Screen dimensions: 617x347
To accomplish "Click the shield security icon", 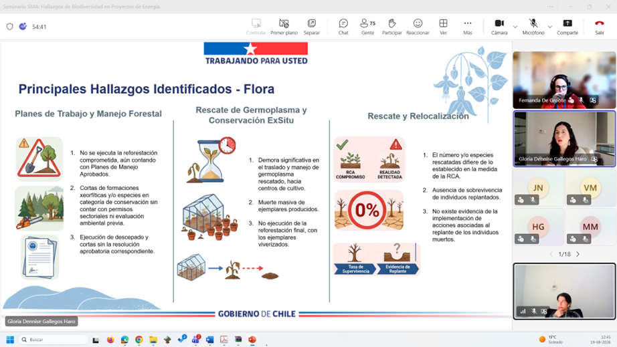I will 10,26.
